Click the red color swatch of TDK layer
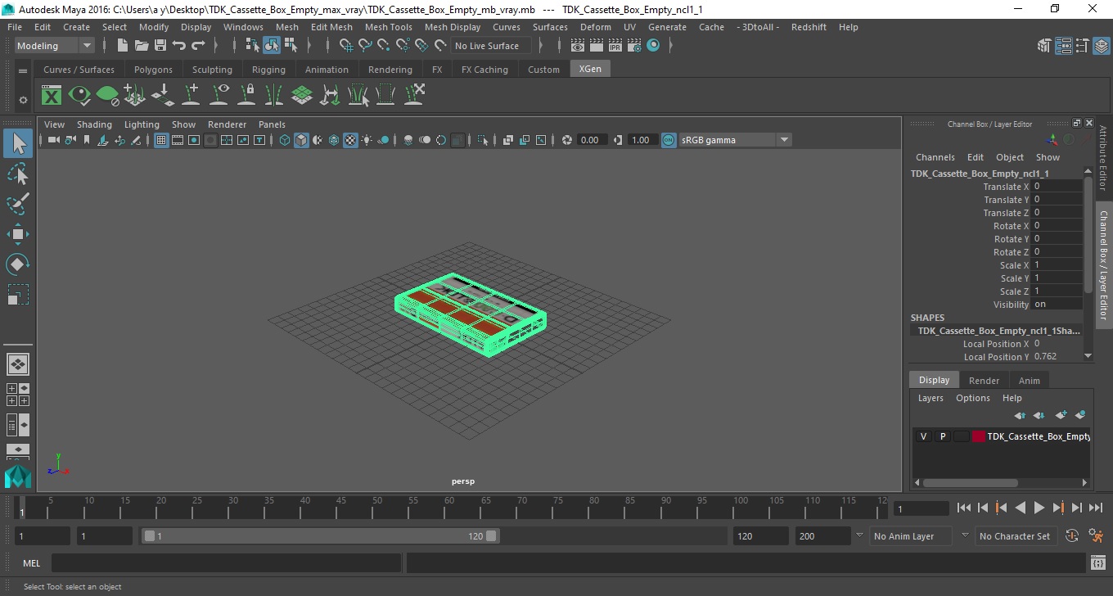 (x=978, y=436)
